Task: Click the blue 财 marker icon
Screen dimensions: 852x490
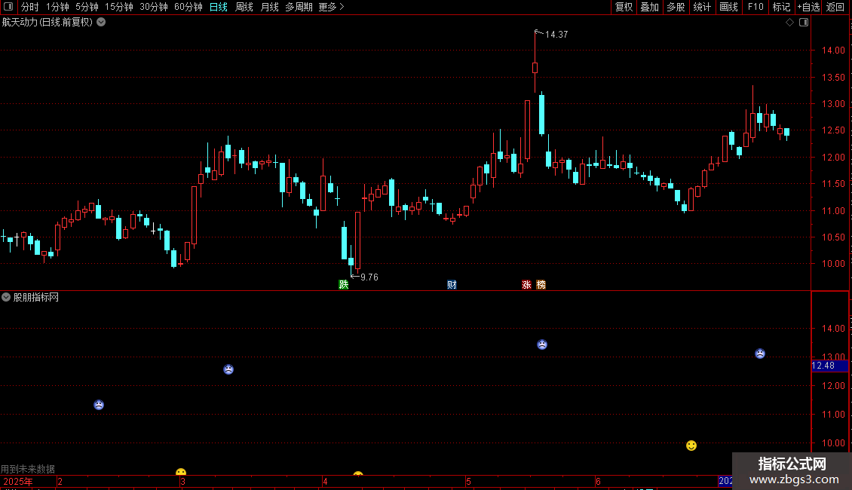Action: (452, 285)
